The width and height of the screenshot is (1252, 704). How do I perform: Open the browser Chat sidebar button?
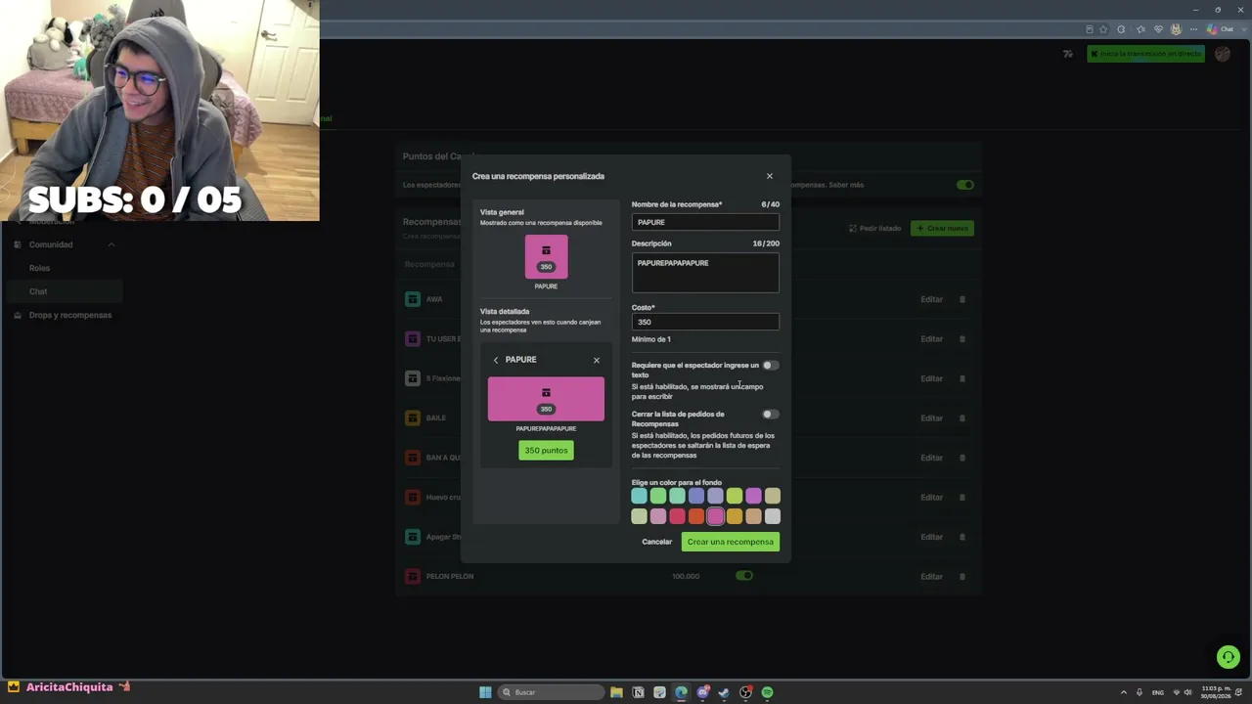(x=1221, y=29)
